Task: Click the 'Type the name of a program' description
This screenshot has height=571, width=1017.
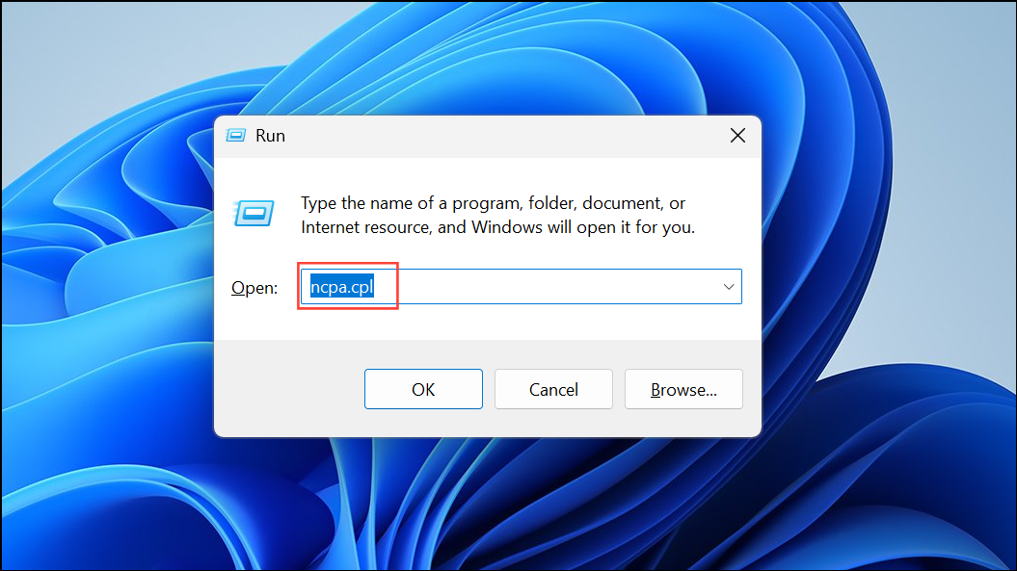Action: coord(497,215)
